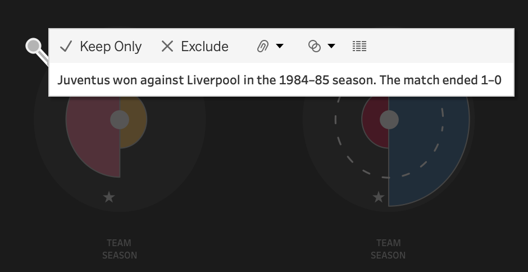Expand the dropdown arrow beside the paperclip
Viewport: 528px width, 272px height.
(279, 47)
